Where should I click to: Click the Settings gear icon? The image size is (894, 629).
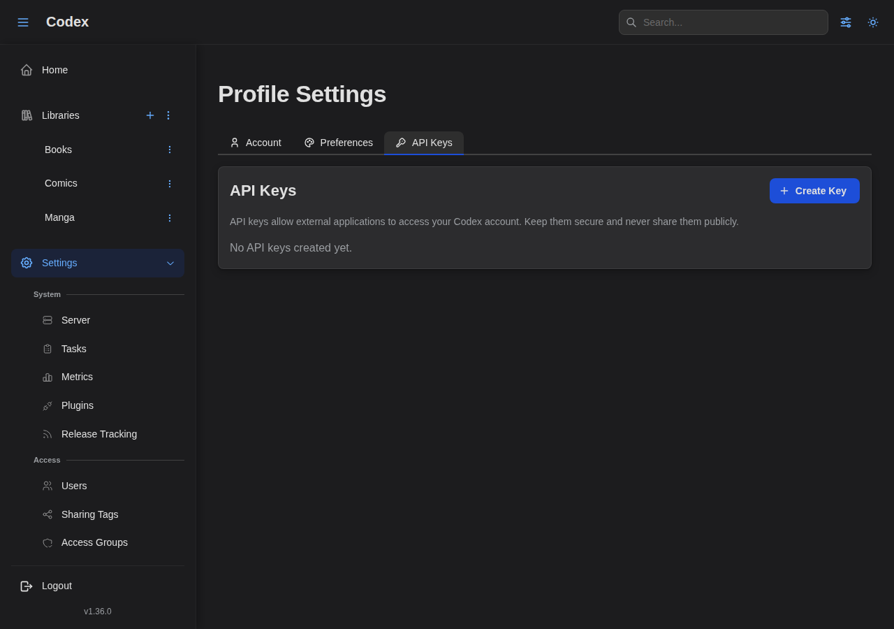pos(27,263)
